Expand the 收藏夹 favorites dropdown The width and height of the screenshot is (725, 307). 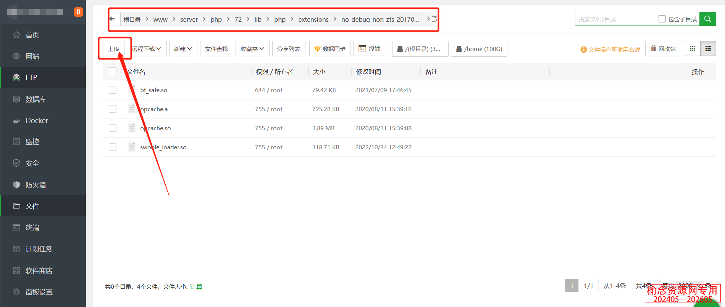[x=252, y=49]
